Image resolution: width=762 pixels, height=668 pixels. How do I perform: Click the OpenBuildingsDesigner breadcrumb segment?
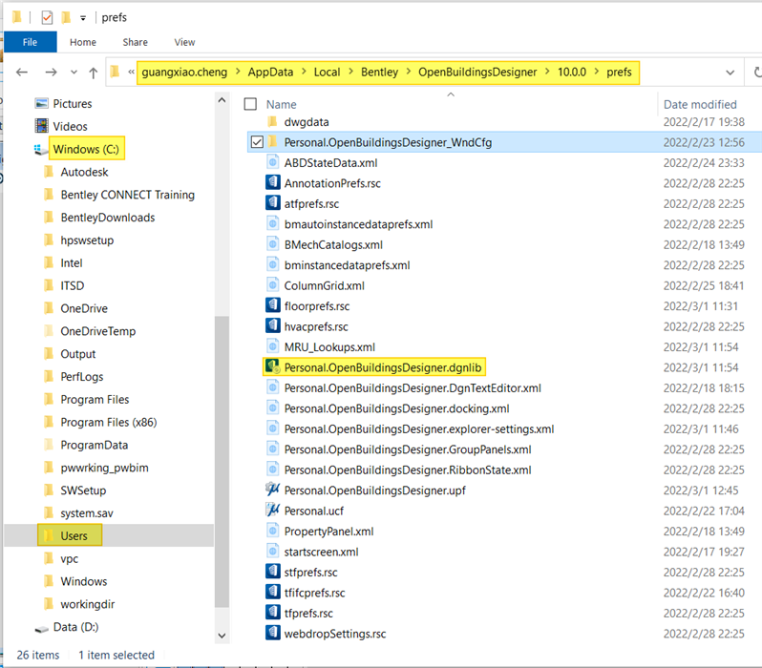pyautogui.click(x=477, y=73)
